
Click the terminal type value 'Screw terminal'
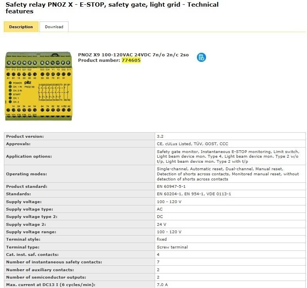point(172,247)
